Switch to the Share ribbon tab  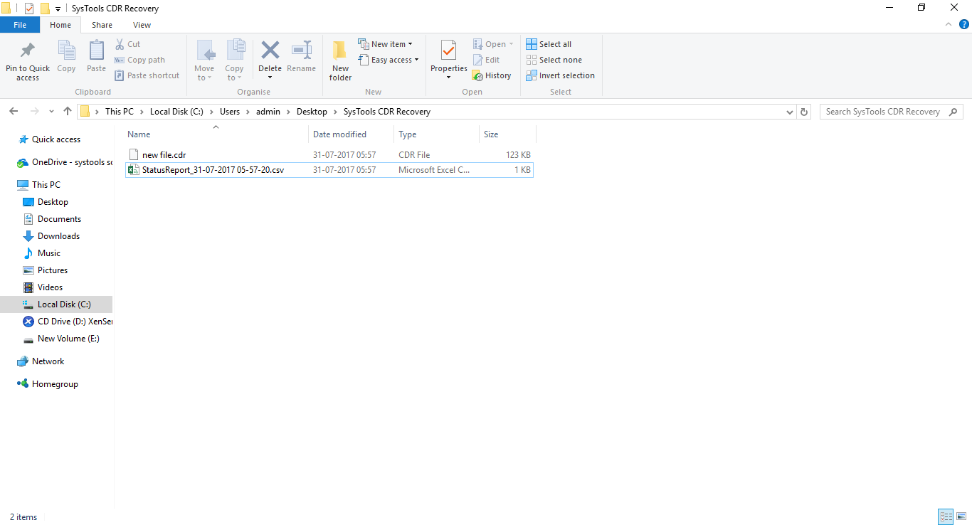click(x=102, y=25)
